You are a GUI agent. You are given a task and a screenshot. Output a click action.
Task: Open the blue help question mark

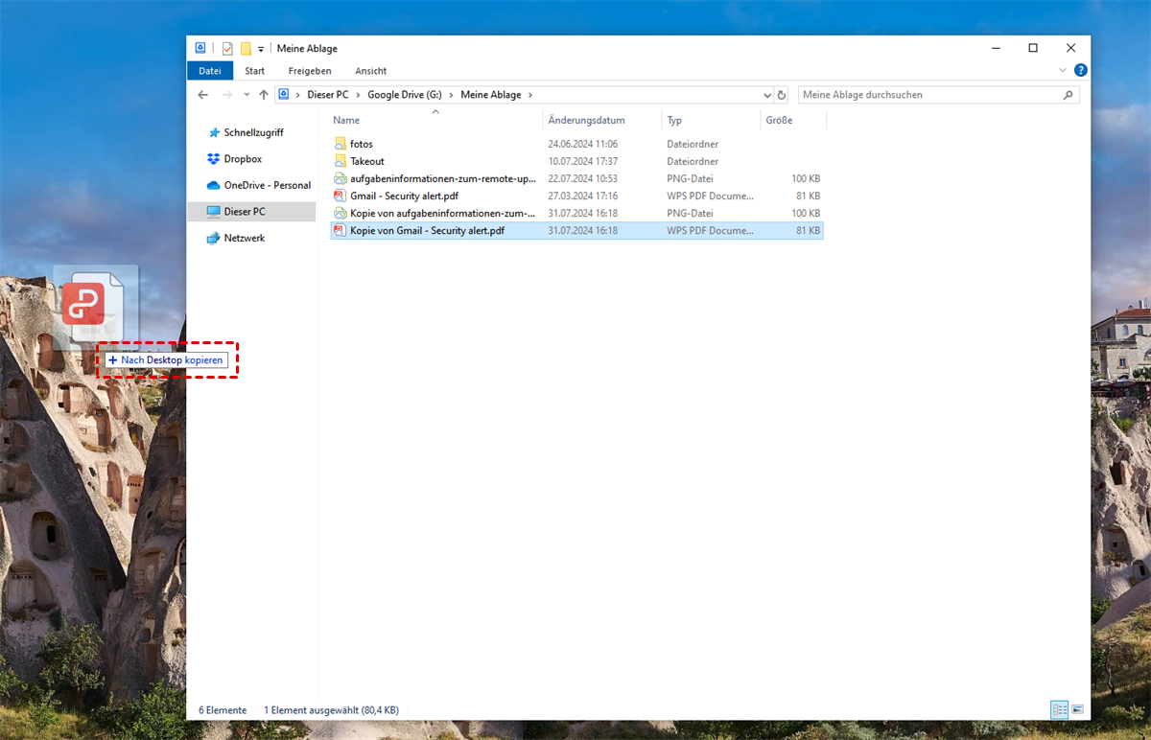pos(1081,71)
